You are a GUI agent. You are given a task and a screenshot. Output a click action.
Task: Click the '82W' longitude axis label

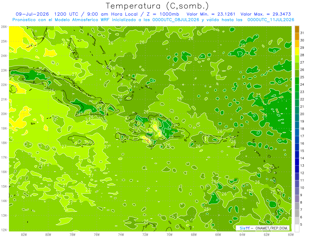point(24,234)
